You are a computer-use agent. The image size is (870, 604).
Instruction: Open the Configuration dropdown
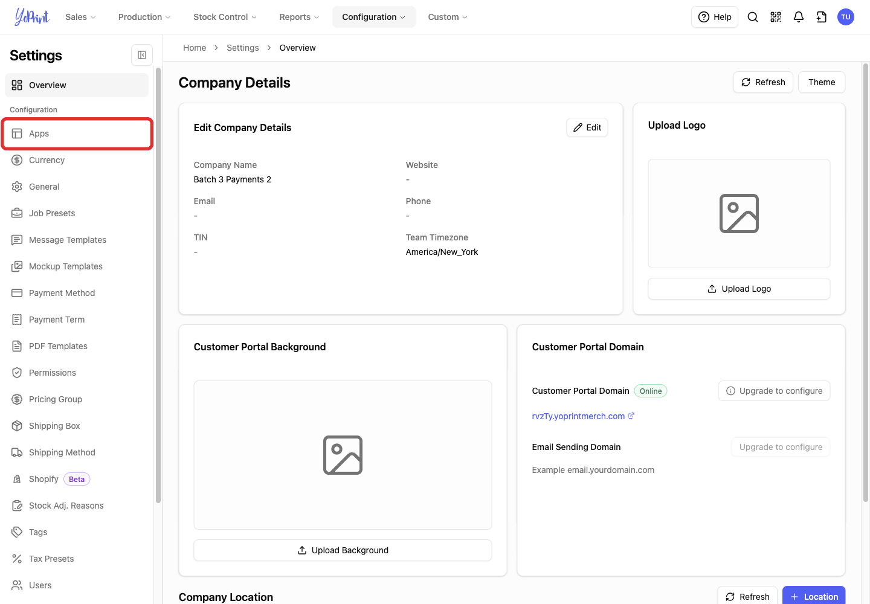point(374,17)
